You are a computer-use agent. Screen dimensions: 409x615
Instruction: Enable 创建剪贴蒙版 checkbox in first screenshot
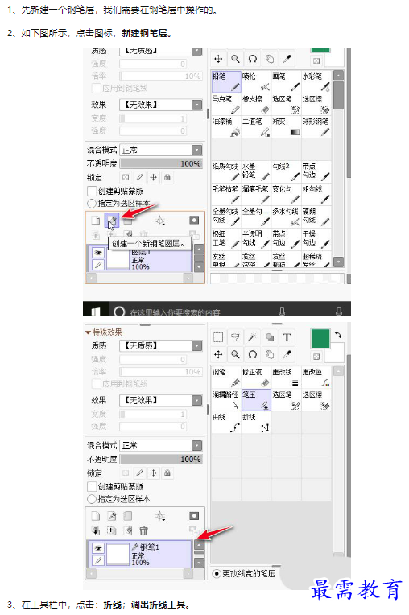[x=91, y=191]
